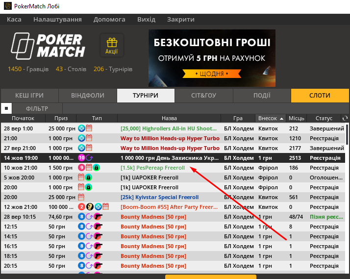The height and width of the screenshot is (279, 350).
Task: Click the PokerMatch logo
Action: [48, 46]
